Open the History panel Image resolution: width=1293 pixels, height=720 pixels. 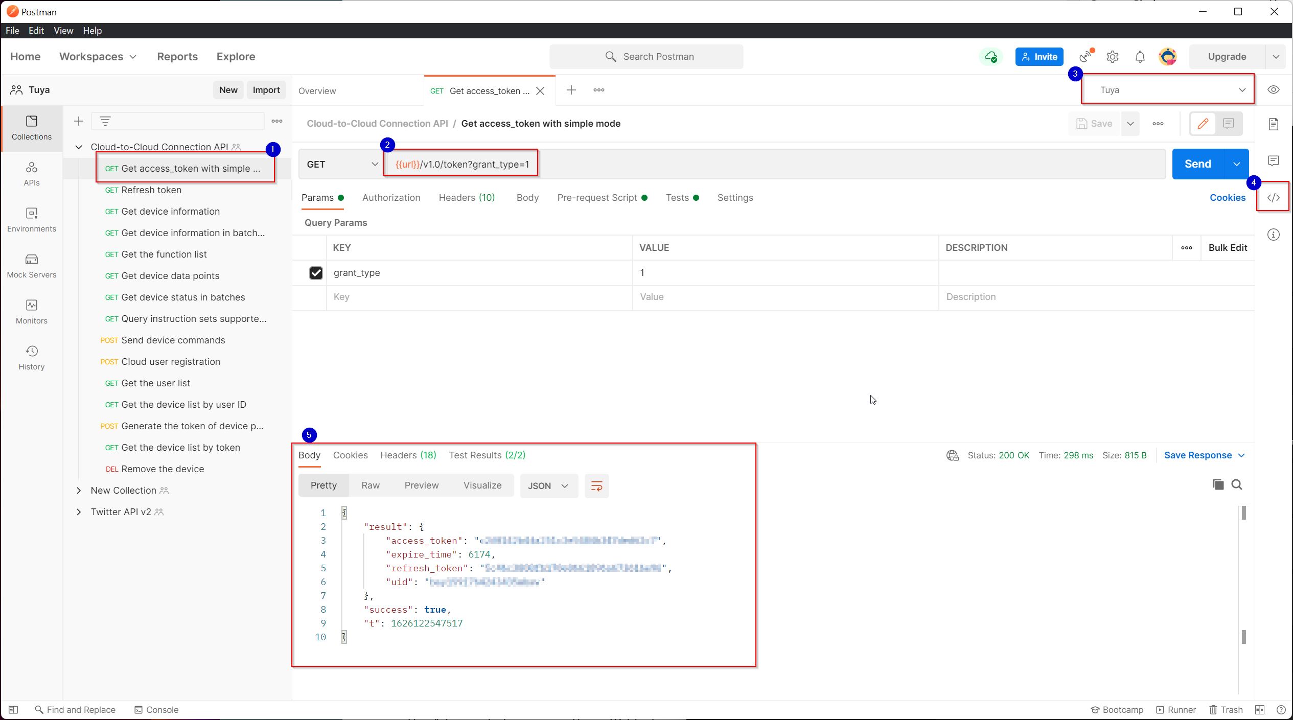(31, 357)
